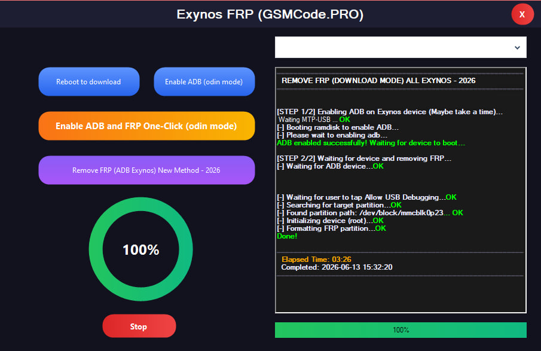Click the Waiting MTP-USB log line
The width and height of the screenshot is (541, 351).
click(314, 120)
